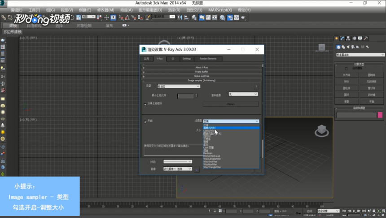Toggle the 开启 filter checkbox
The height and width of the screenshot is (218, 386).
coord(145,122)
